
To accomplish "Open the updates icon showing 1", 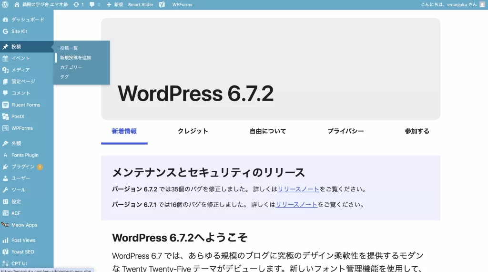I will coord(79,4).
